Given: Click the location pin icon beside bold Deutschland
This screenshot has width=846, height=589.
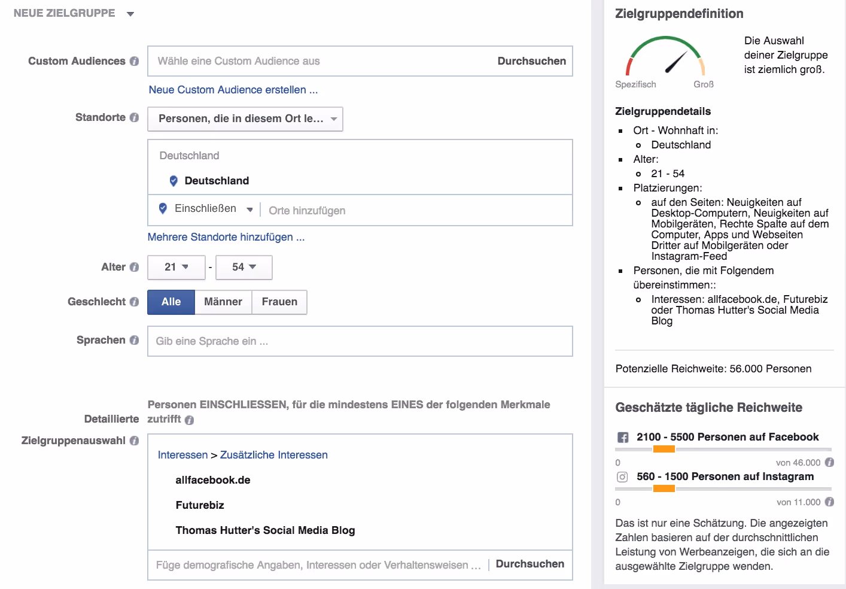Looking at the screenshot, I should pyautogui.click(x=174, y=181).
